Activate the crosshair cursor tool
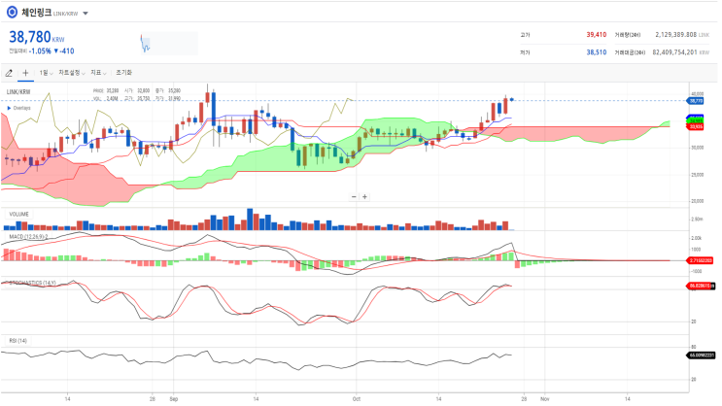Image resolution: width=722 pixels, height=406 pixels. click(x=25, y=73)
